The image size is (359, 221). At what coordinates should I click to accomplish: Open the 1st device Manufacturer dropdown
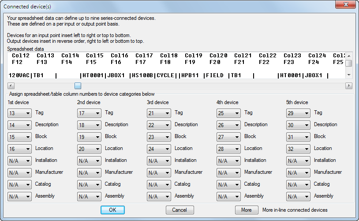(x=19, y=172)
